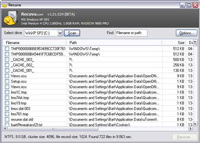The image size is (200, 143).
Task: Click the uTorrent path cell
Action: click(x=113, y=119)
